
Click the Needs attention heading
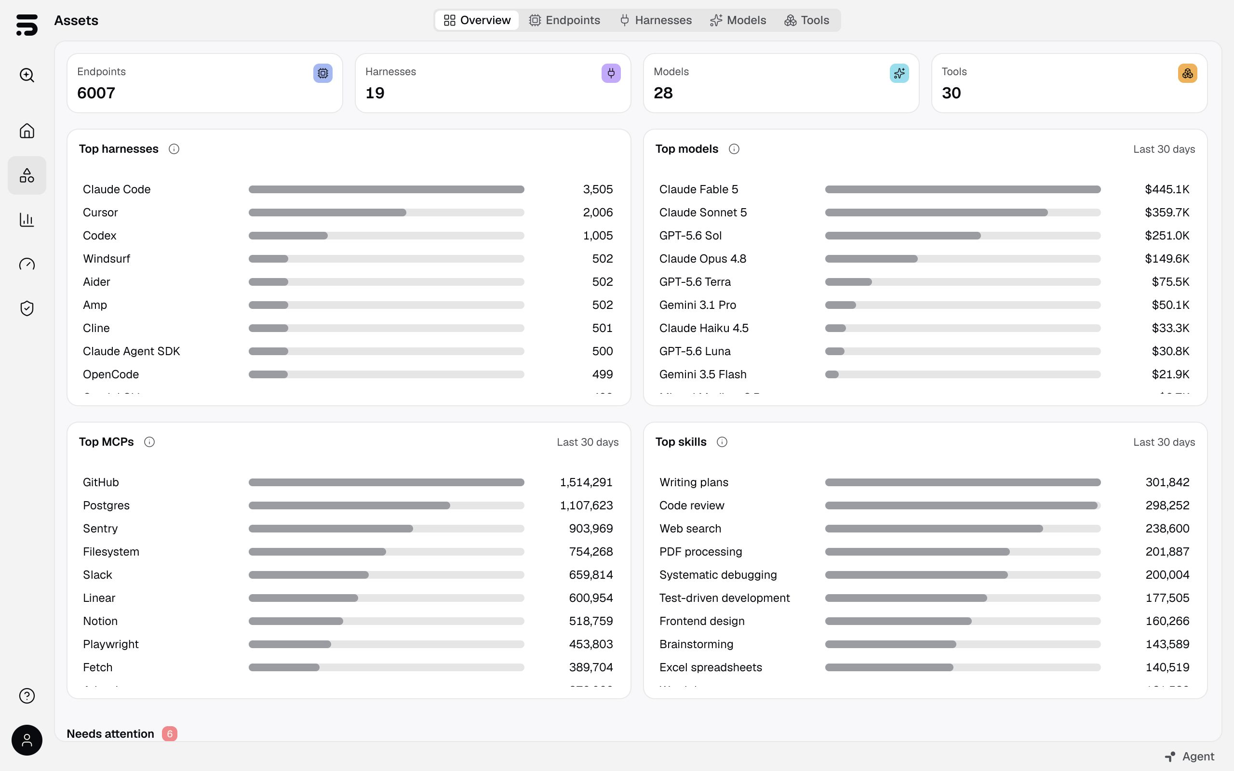click(110, 734)
